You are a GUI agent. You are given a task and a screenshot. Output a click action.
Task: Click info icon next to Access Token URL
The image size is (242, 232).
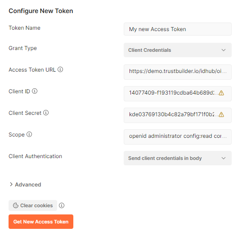point(60,69)
